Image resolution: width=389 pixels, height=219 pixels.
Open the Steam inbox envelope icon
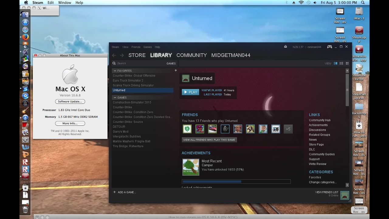coord(285,47)
